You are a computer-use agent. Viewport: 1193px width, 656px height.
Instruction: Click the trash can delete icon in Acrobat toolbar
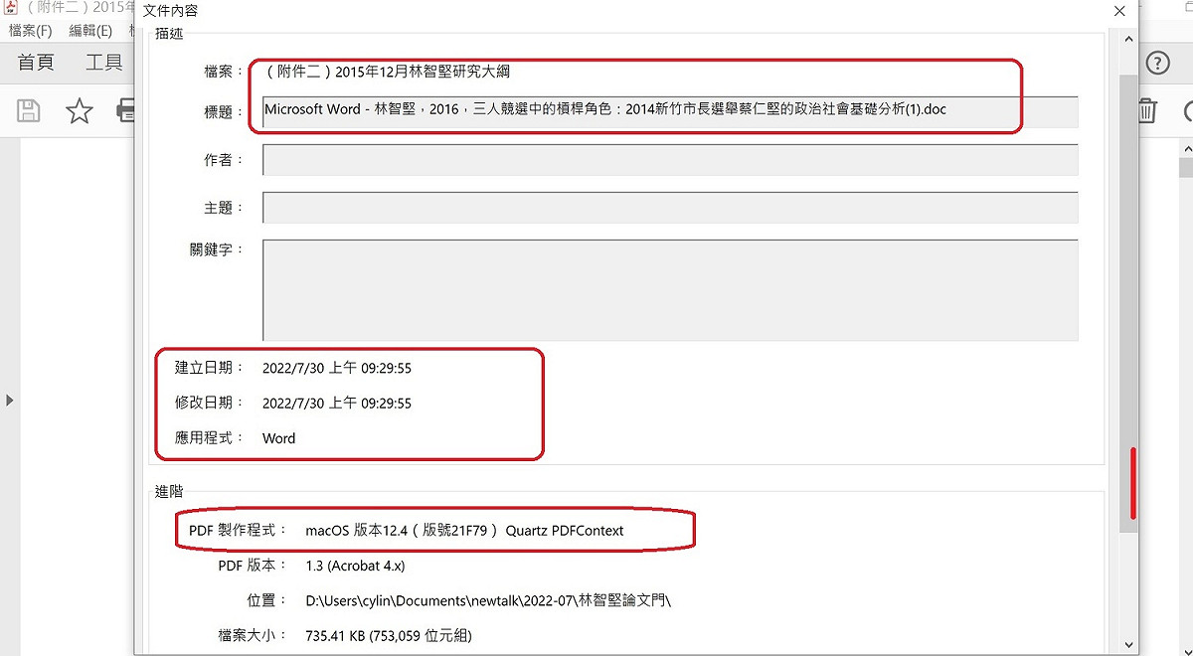[x=1146, y=110]
